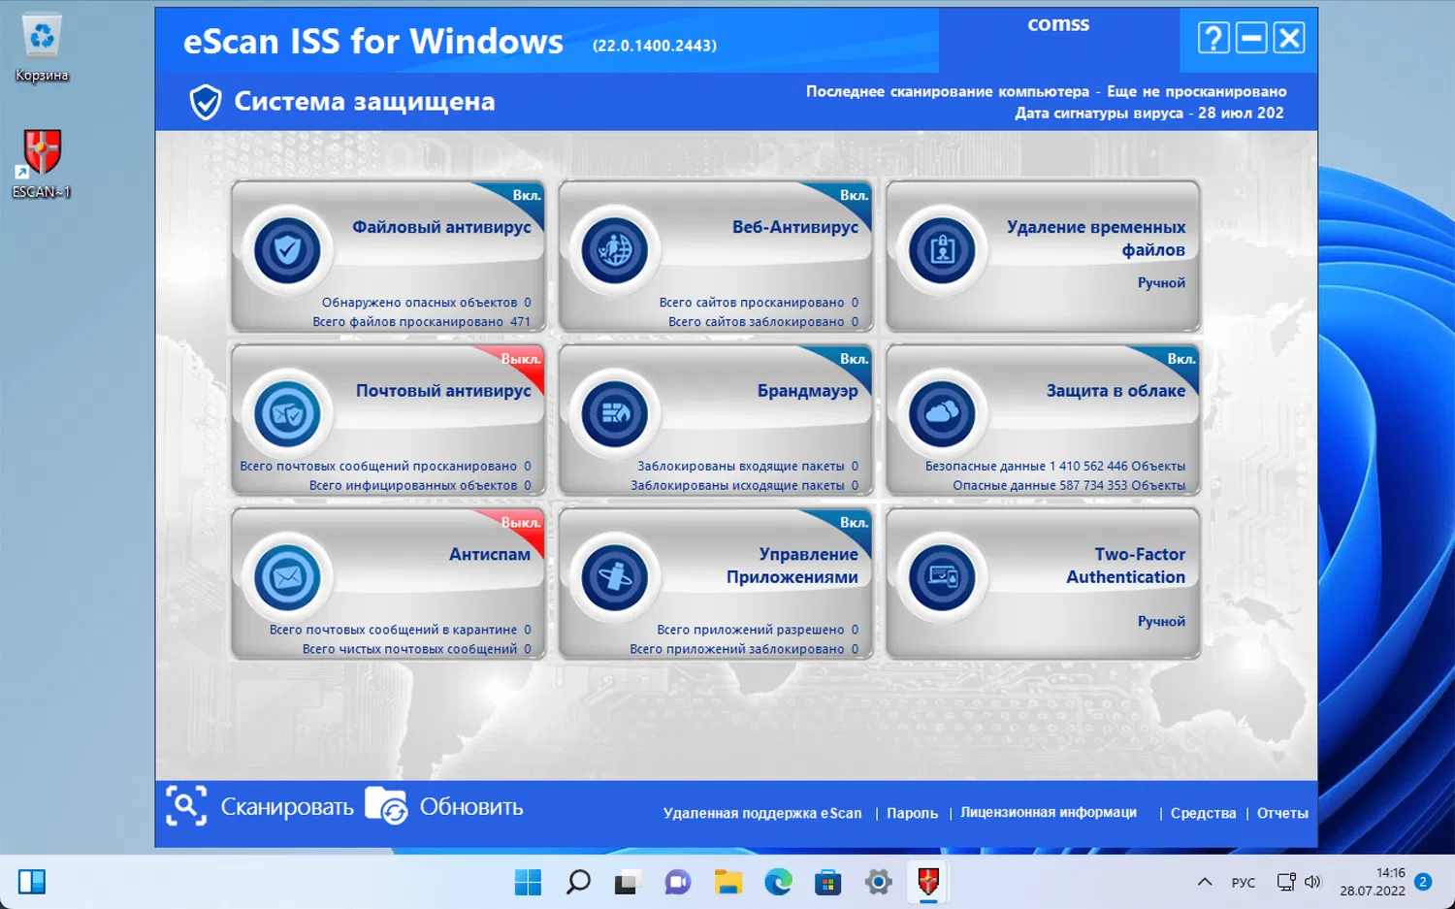Toggle Application Control 'Вкл.' status corner
Viewport: 1455px width, 909px height.
pos(854,523)
